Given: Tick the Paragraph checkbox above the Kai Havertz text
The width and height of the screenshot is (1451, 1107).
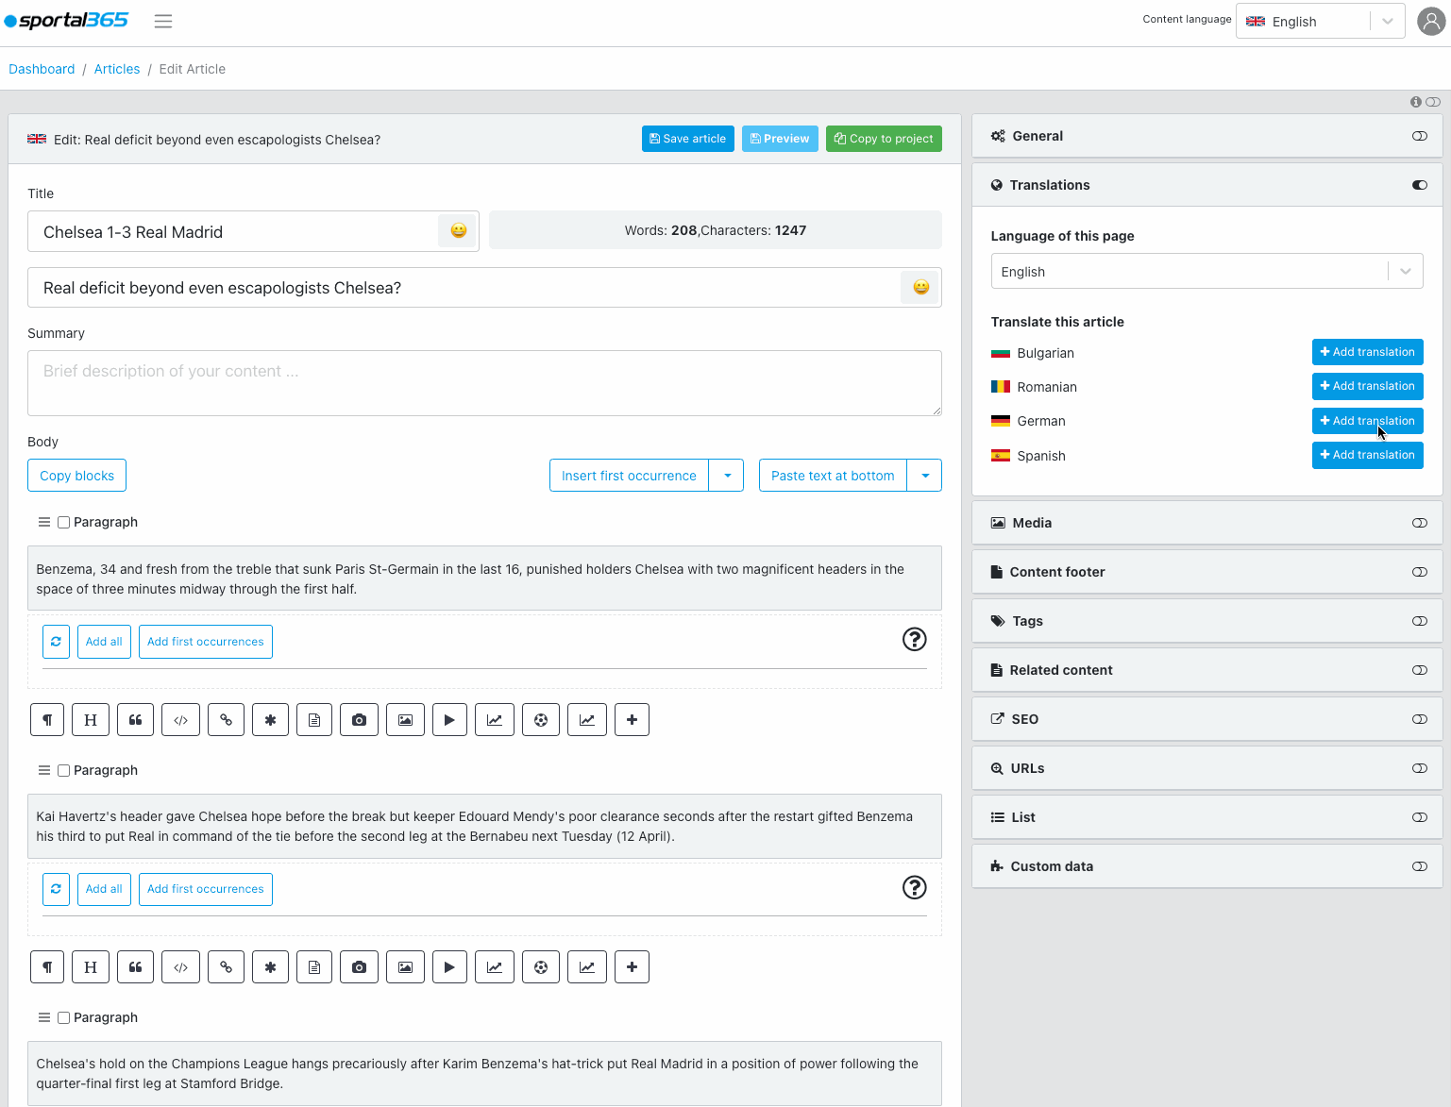Looking at the screenshot, I should 63,770.
